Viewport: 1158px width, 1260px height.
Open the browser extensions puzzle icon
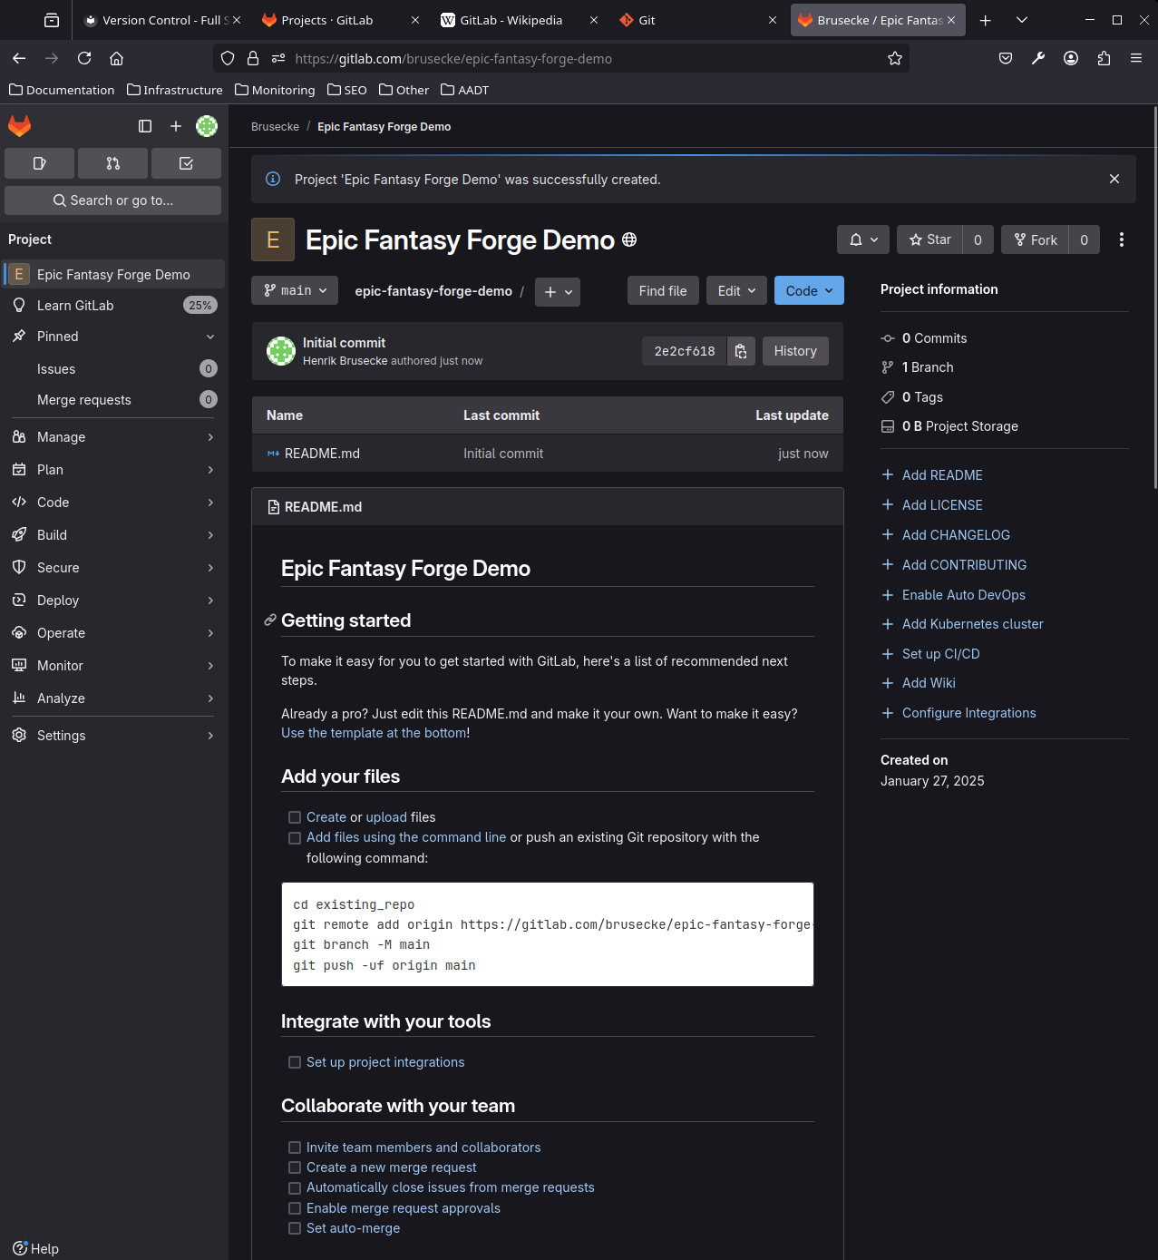pyautogui.click(x=1104, y=58)
